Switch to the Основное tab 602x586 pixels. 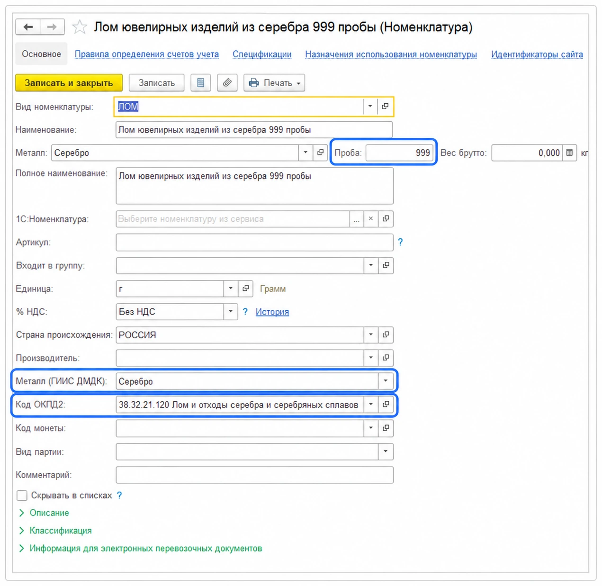41,54
